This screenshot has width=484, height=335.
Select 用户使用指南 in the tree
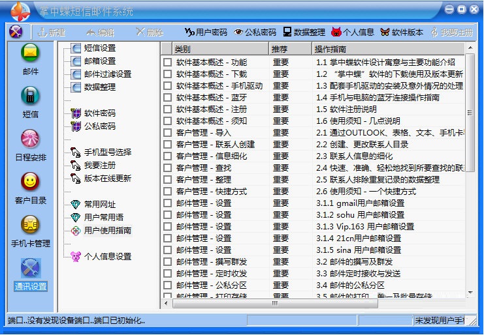pos(101,230)
